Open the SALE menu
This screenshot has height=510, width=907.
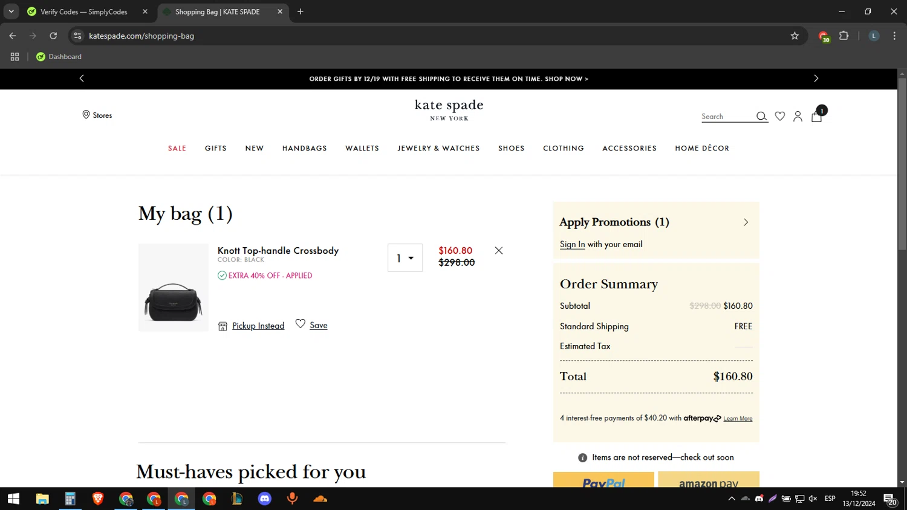point(177,148)
